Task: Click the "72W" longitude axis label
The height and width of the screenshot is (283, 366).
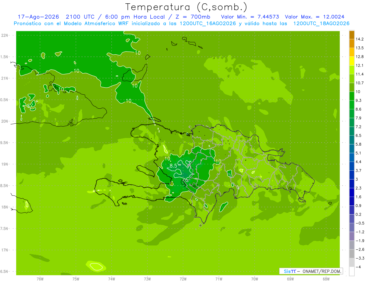Action: click(183, 279)
